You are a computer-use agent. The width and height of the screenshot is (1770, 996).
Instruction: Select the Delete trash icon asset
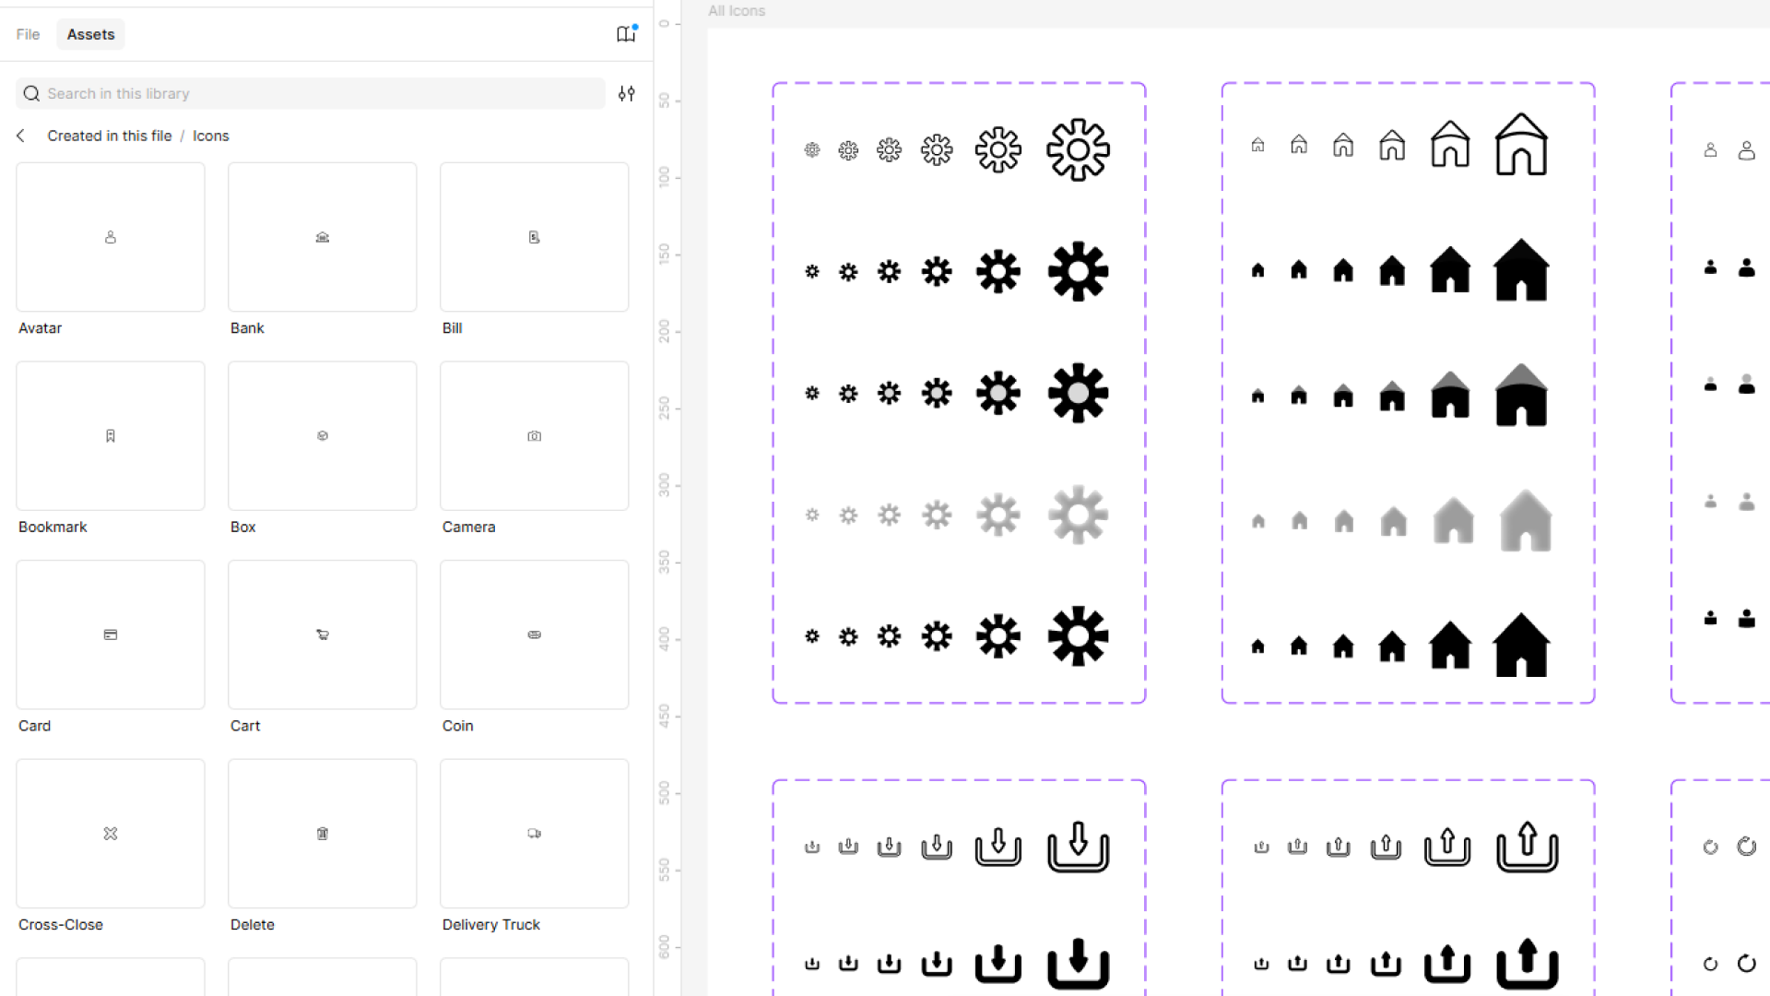(x=323, y=834)
